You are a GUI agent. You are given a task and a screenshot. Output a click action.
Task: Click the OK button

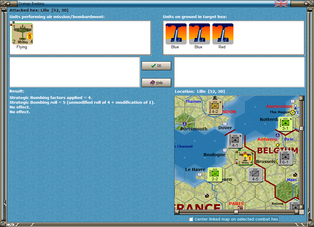coord(156,66)
